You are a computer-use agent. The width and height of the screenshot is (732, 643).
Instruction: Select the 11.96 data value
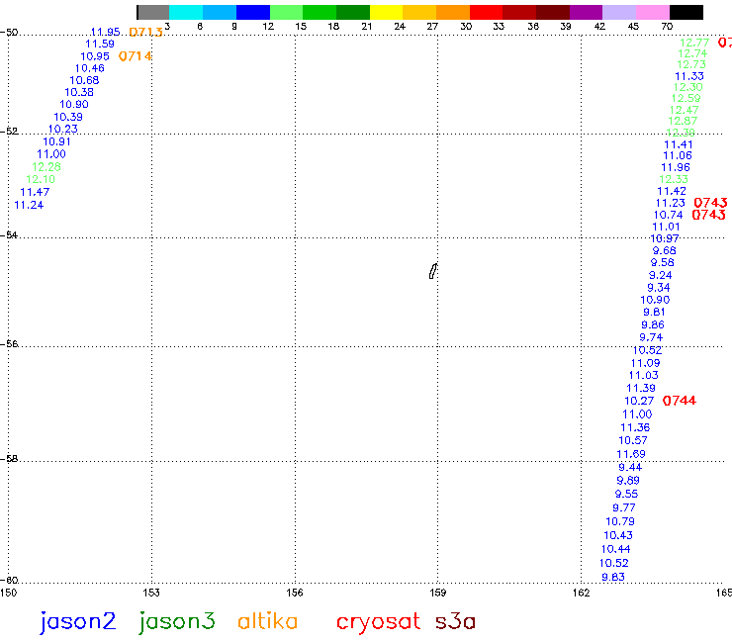[x=676, y=167]
